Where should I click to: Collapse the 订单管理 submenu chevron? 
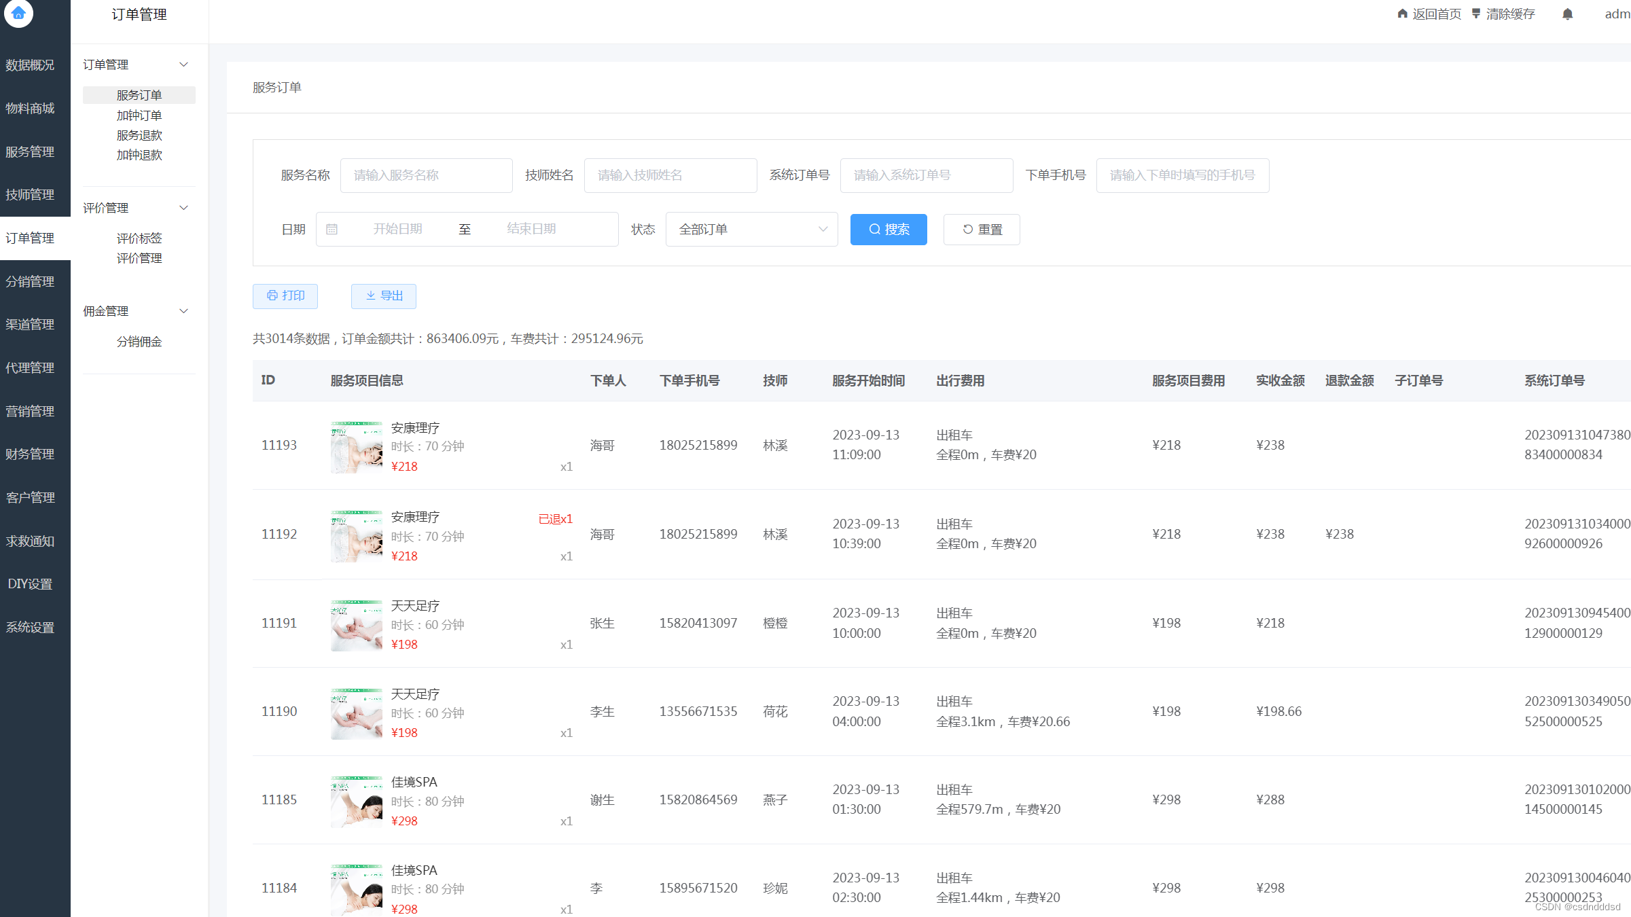[183, 65]
